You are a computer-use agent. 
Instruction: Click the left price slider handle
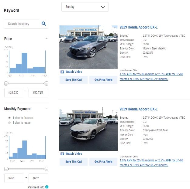point(7,83)
